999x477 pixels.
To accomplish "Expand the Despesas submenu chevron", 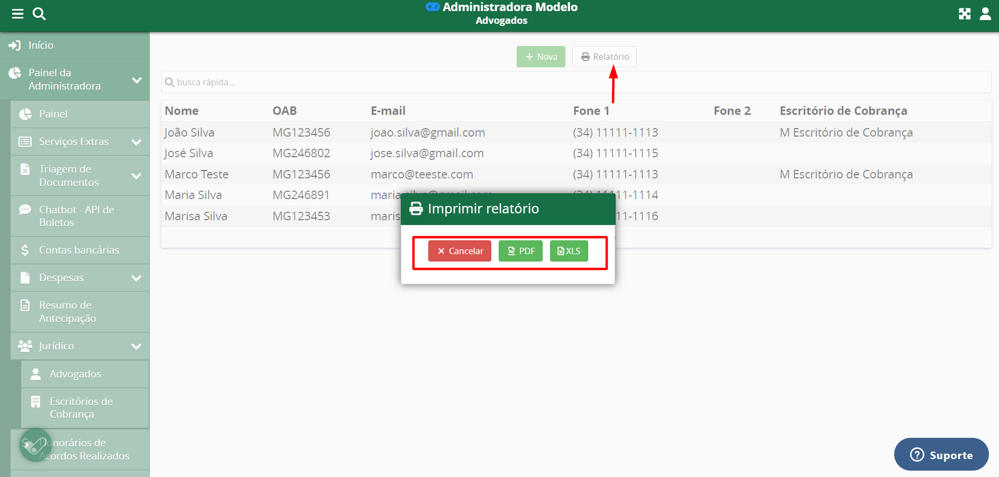I will (136, 278).
